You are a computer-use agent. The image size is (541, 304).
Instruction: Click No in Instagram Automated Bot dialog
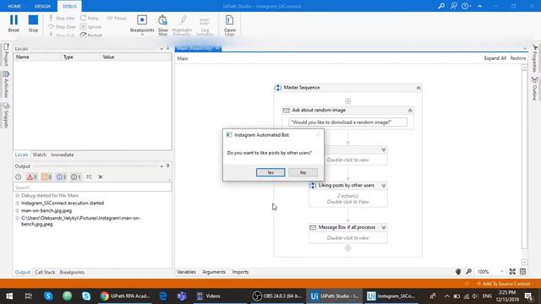(303, 172)
